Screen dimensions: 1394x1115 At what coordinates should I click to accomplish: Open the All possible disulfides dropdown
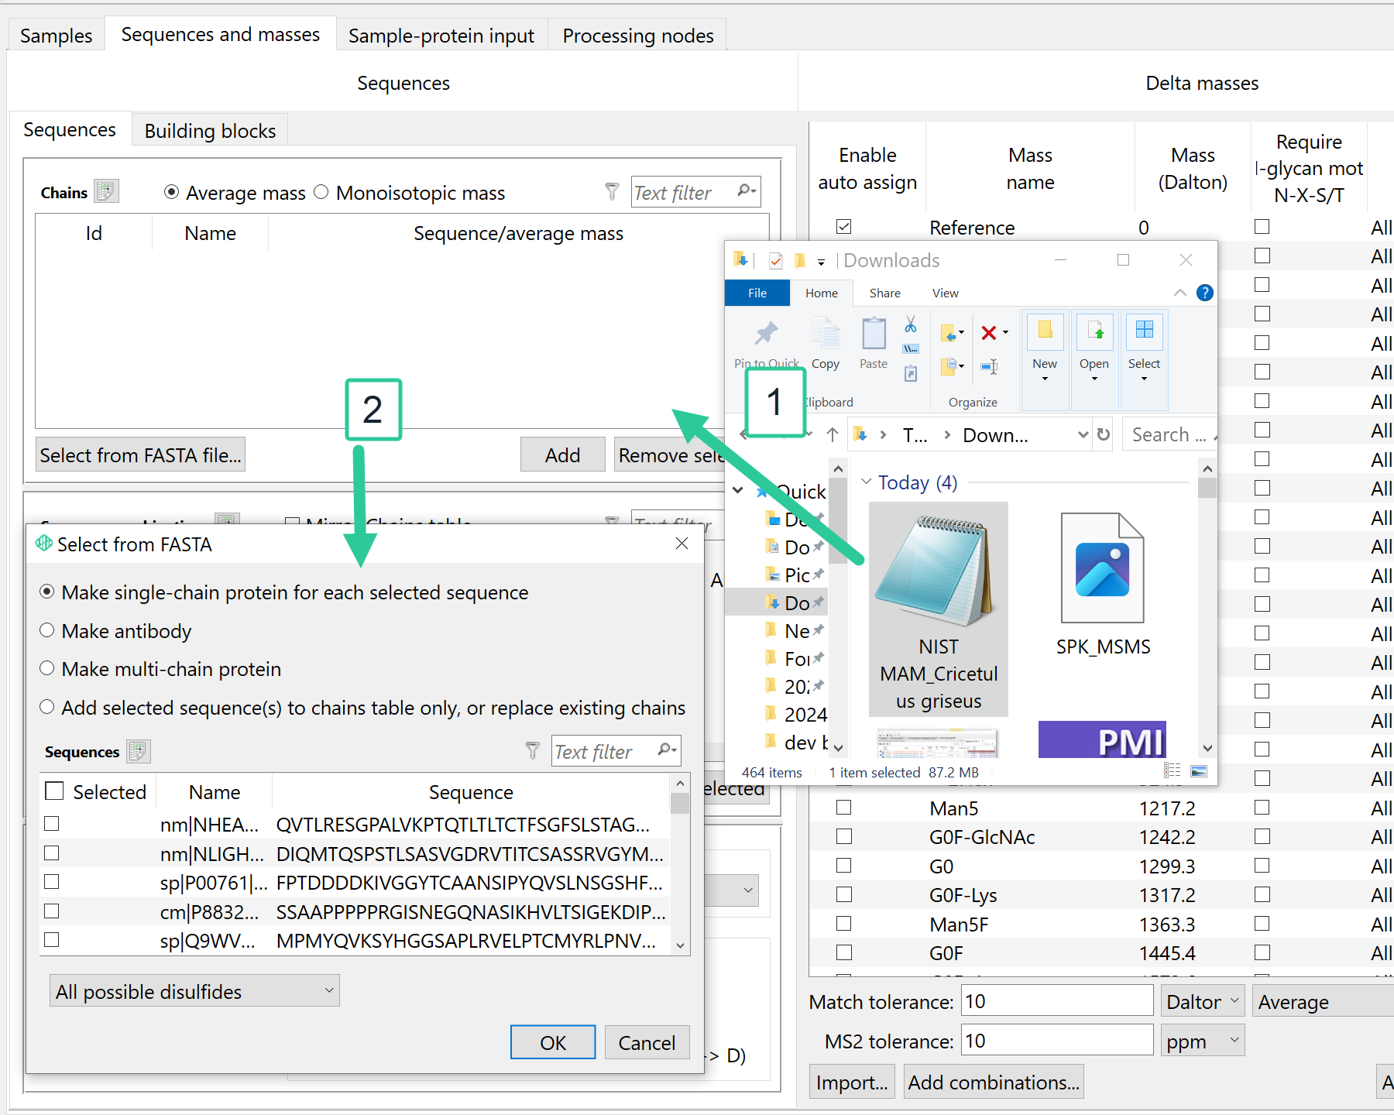point(194,991)
